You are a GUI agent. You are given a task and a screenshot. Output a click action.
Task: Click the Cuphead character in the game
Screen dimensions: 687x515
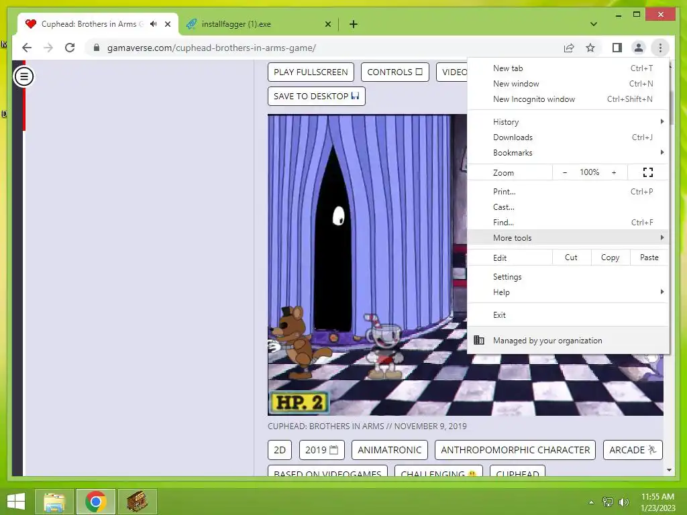coord(384,346)
